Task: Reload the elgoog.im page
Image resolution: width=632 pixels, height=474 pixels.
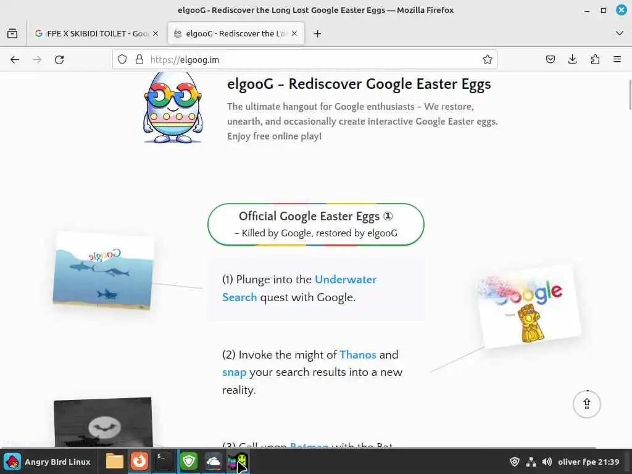Action: (x=59, y=60)
